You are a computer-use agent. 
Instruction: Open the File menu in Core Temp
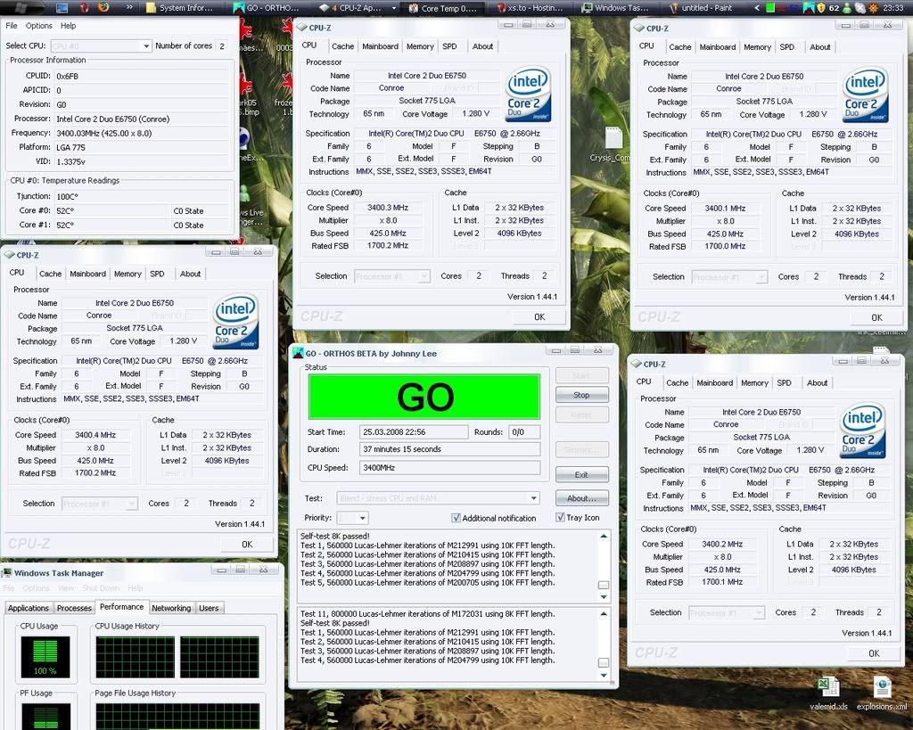coord(11,26)
